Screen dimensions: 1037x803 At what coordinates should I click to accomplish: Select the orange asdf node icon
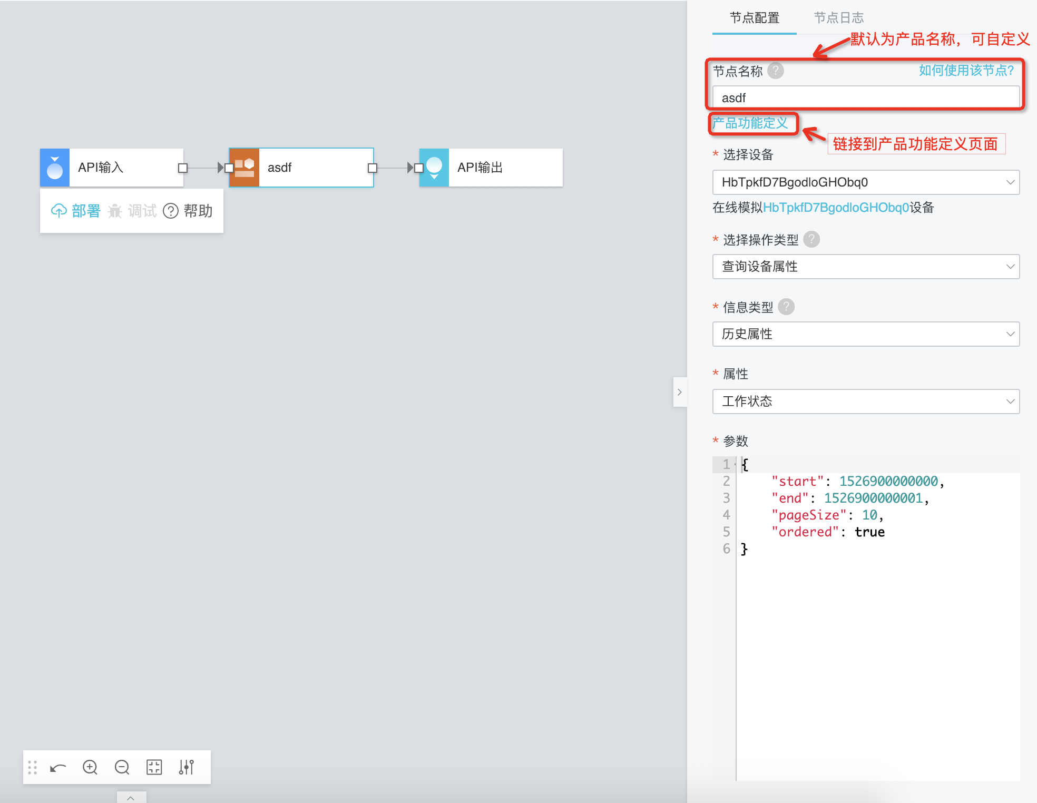(244, 168)
